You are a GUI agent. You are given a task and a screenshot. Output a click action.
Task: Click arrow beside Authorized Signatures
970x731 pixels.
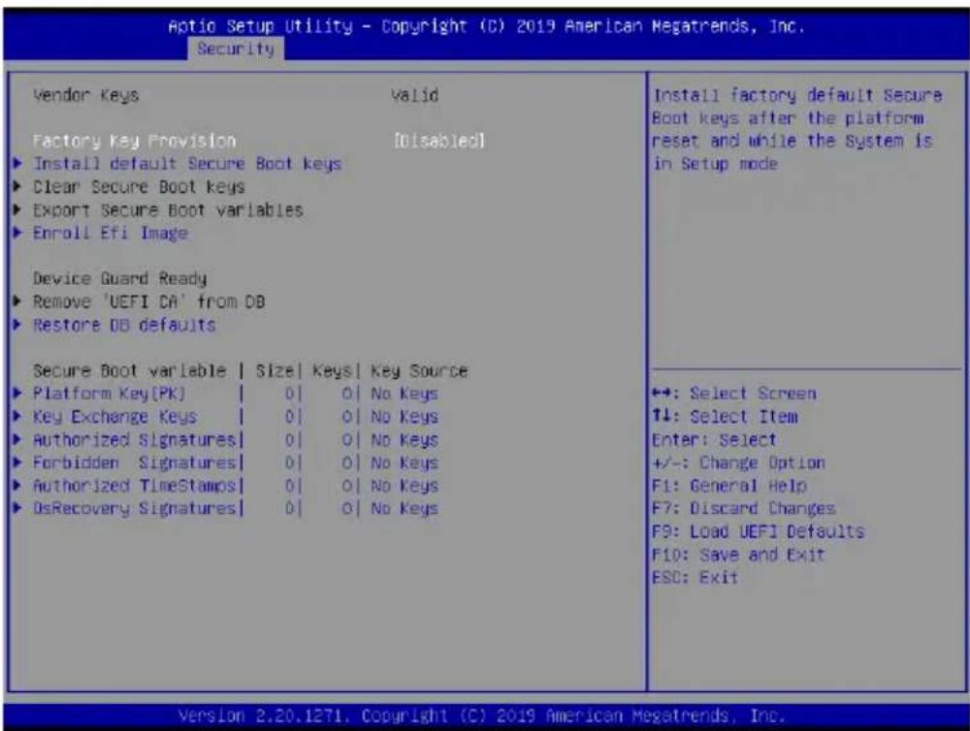[17, 440]
